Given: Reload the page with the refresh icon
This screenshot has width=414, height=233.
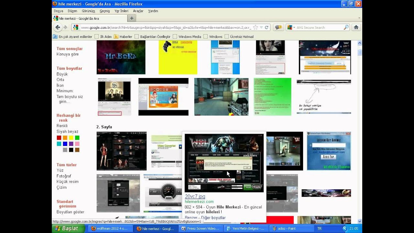Looking at the screenshot, I should coord(267,28).
